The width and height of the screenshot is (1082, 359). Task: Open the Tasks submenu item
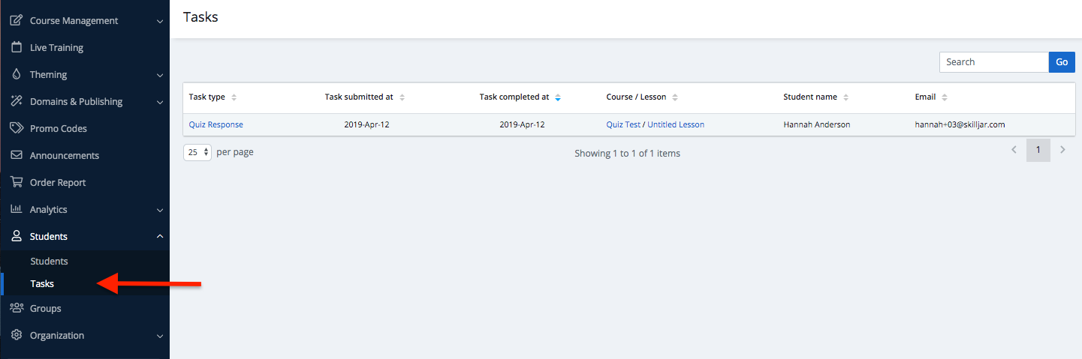pyautogui.click(x=42, y=284)
